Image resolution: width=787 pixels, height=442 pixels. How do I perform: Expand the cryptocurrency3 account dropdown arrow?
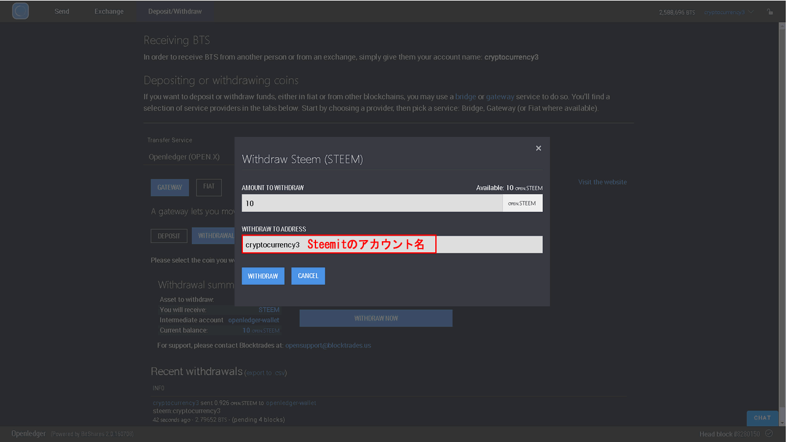pyautogui.click(x=751, y=12)
